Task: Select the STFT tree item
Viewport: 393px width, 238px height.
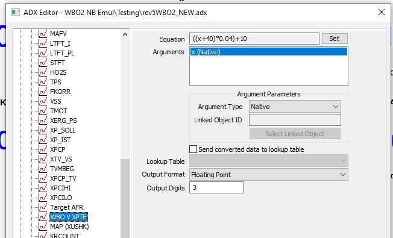Action: (x=57, y=63)
